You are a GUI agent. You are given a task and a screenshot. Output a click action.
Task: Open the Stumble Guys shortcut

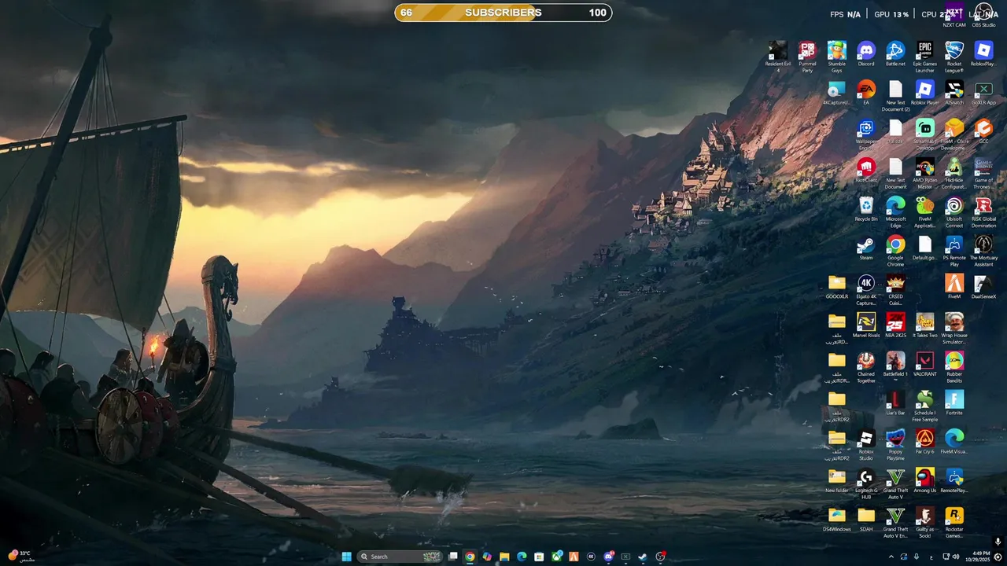837,57
